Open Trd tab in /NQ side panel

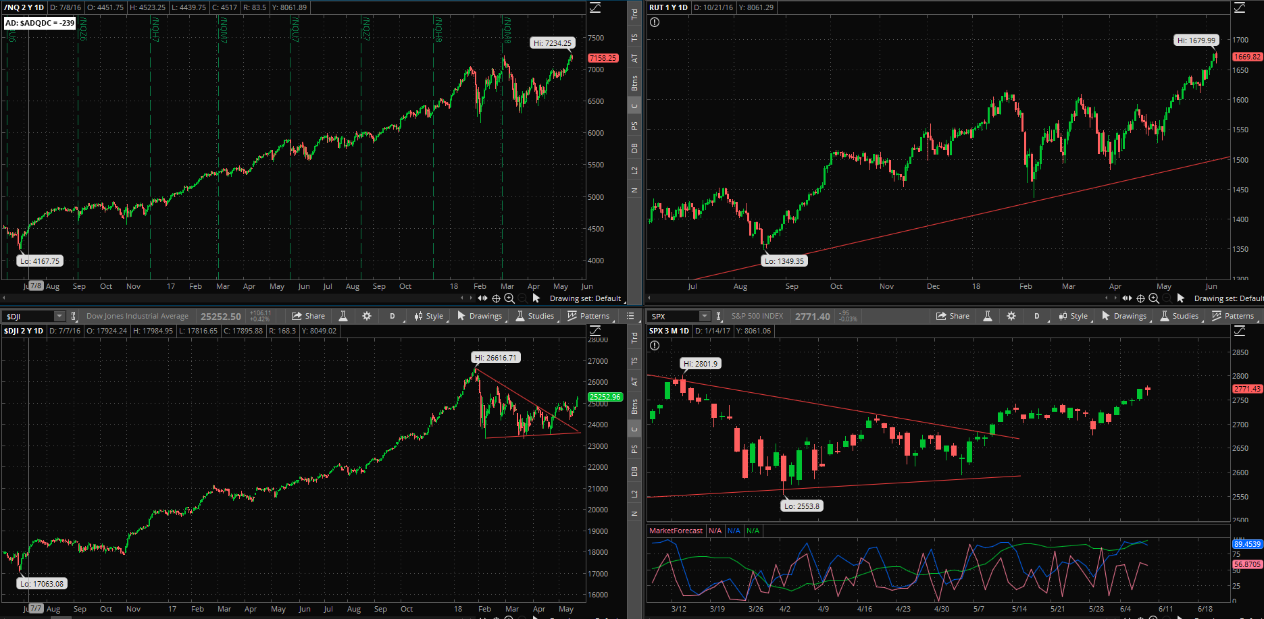[634, 14]
